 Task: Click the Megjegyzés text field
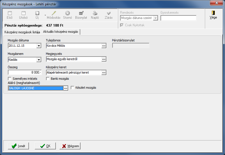click(74, 59)
